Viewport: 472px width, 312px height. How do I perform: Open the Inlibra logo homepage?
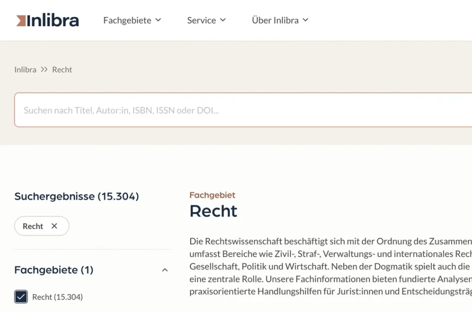click(47, 20)
